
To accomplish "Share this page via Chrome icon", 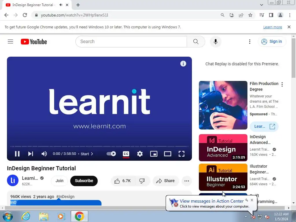I will tap(241, 15).
